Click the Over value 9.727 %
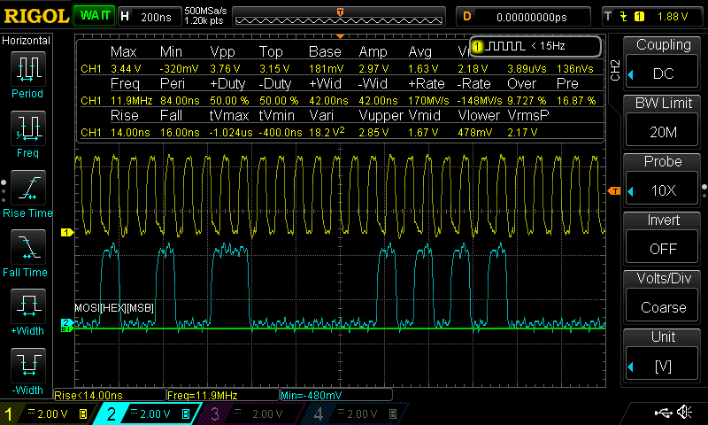The height and width of the screenshot is (425, 708). 527,100
